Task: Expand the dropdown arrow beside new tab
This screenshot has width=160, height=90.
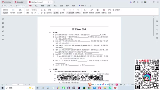Action: [56, 2]
